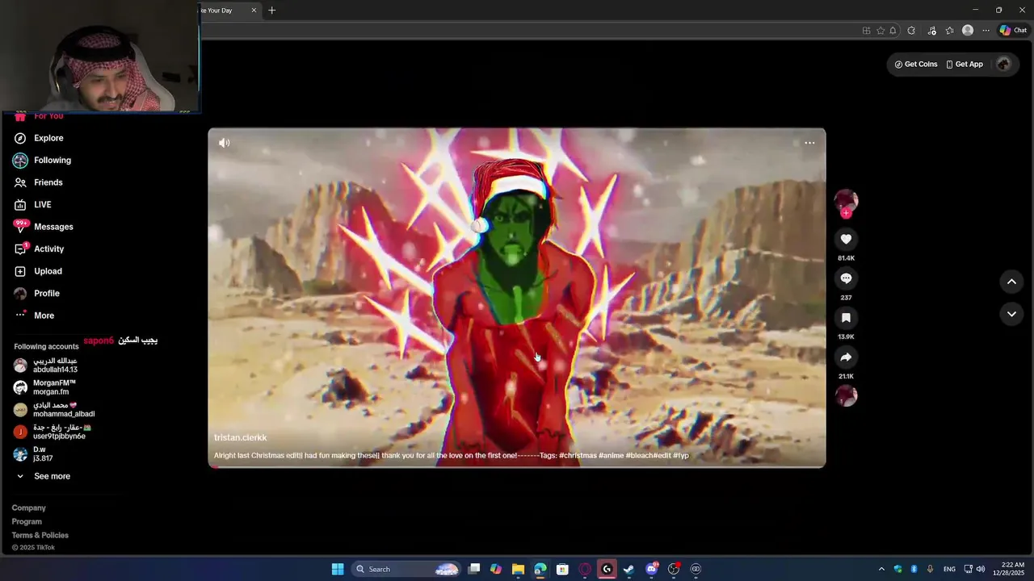Expand the Company footer section
This screenshot has width=1034, height=581.
click(x=29, y=508)
